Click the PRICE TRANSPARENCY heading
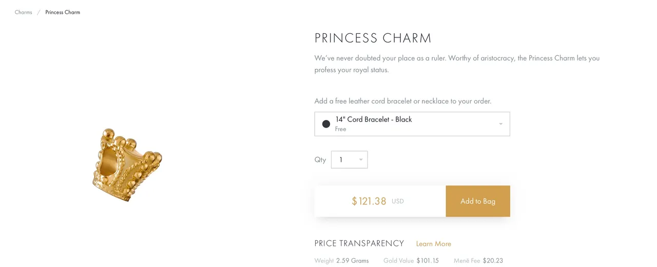This screenshot has height=267, width=657. [x=359, y=243]
